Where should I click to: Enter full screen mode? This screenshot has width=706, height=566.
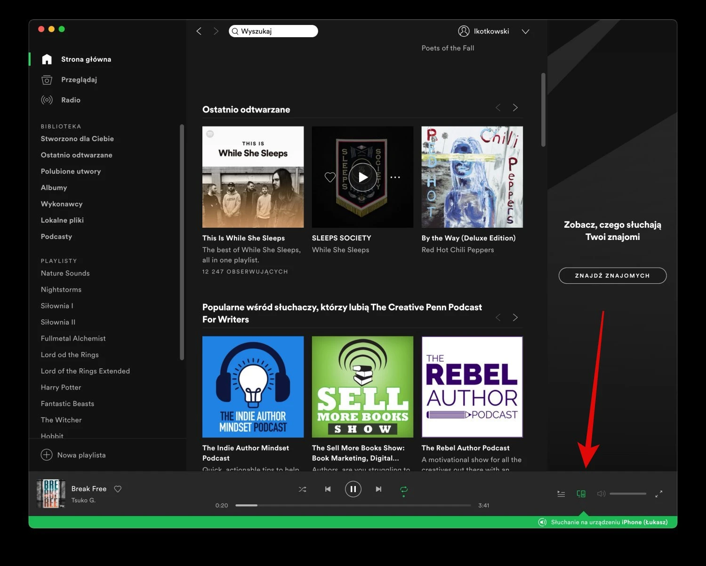[659, 494]
